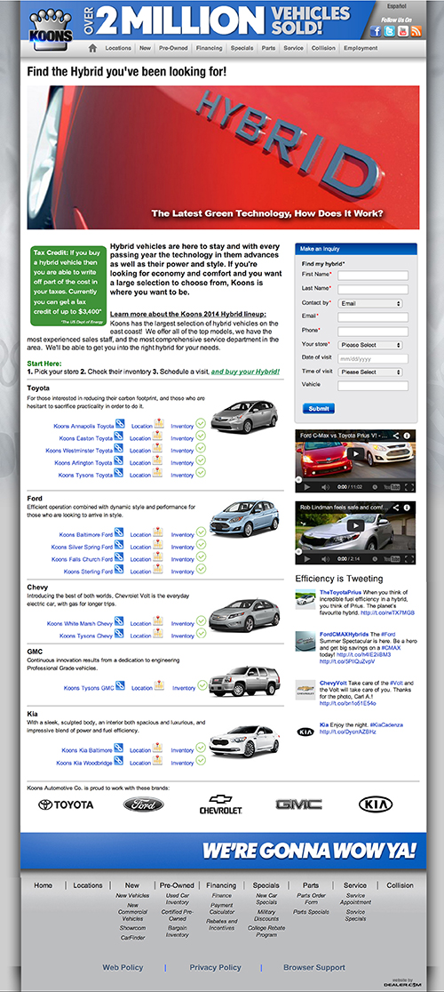Play the Ford C-Max vs Toyota Prius video
This screenshot has width=444, height=992.
pos(355,453)
